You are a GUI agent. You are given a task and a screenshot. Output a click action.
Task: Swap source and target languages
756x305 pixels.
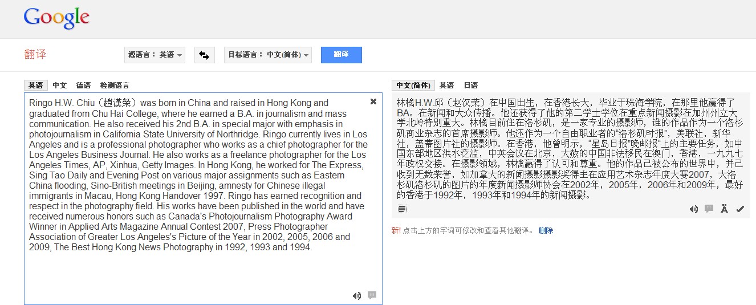click(x=204, y=55)
